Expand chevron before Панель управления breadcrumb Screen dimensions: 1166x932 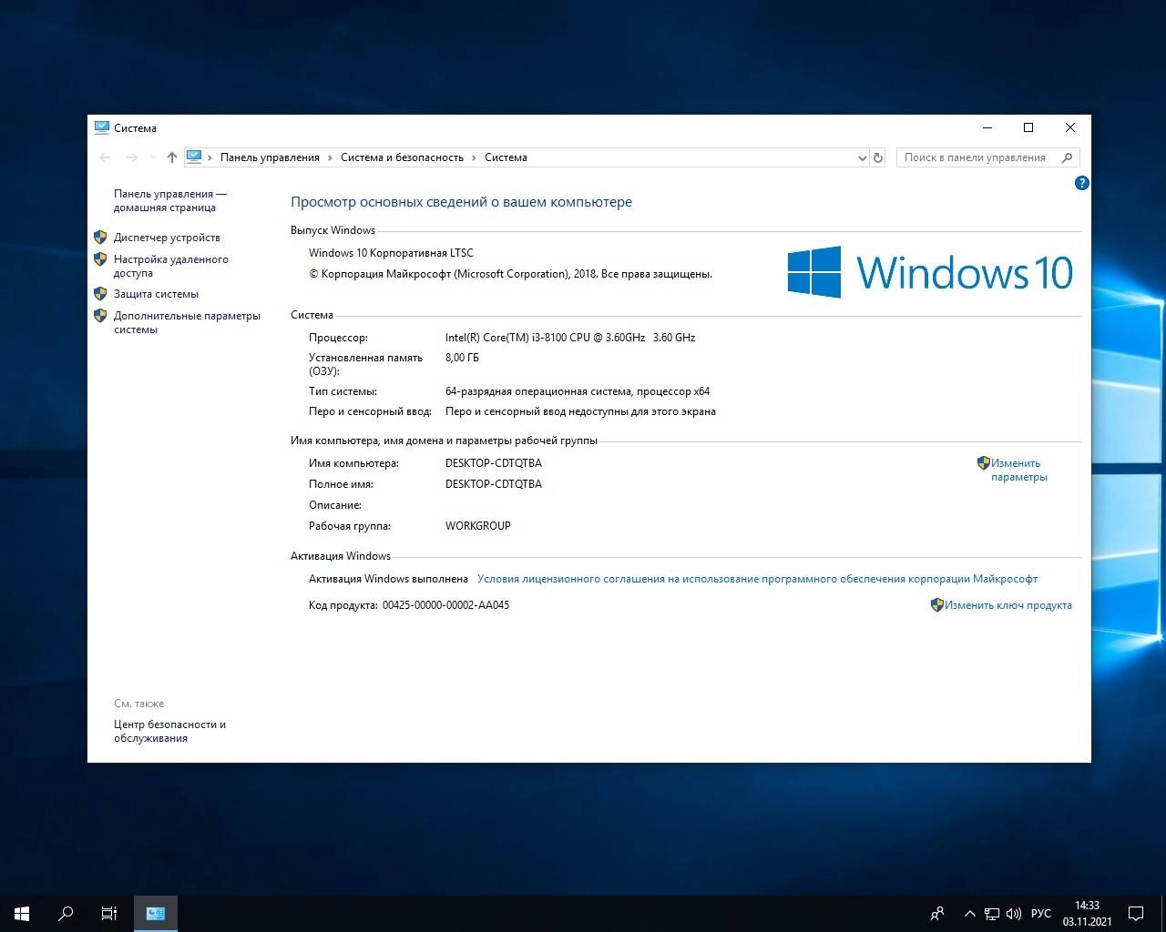click(x=210, y=157)
